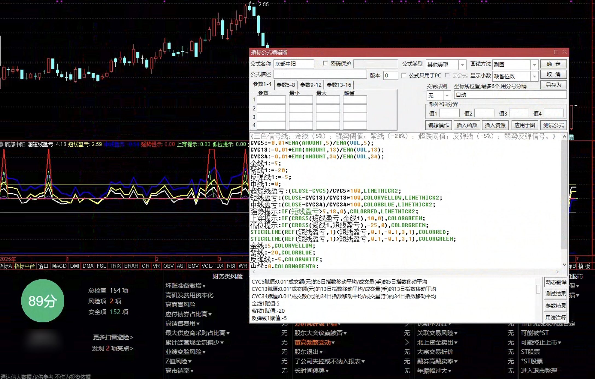The width and height of the screenshot is (595, 379).
Task: Click 发现 2 项亮点 link
Action: (112, 348)
